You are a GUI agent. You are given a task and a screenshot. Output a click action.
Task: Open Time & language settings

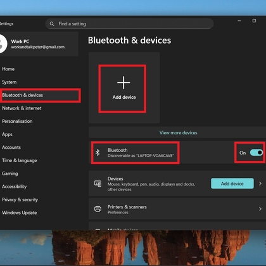[x=20, y=161]
